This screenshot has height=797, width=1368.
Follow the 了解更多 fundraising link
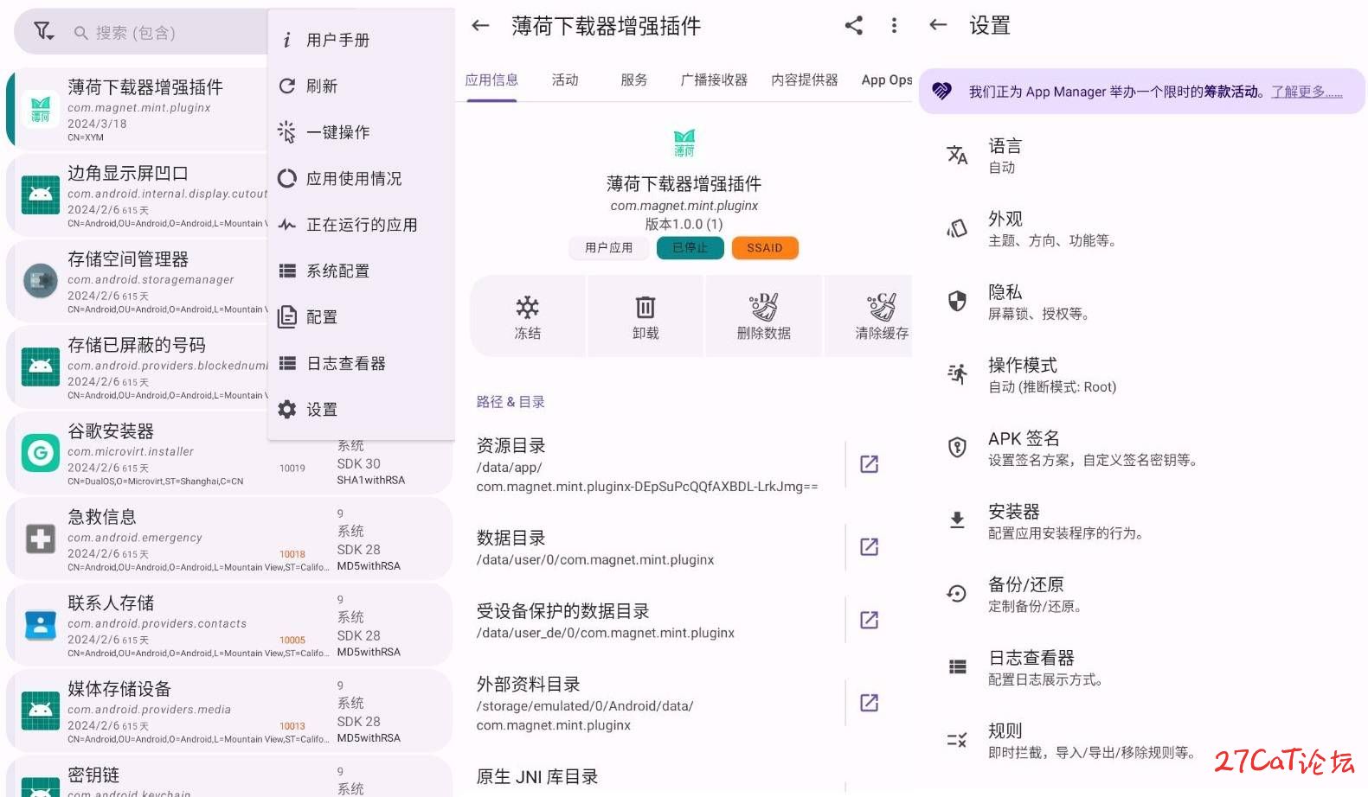point(1307,92)
